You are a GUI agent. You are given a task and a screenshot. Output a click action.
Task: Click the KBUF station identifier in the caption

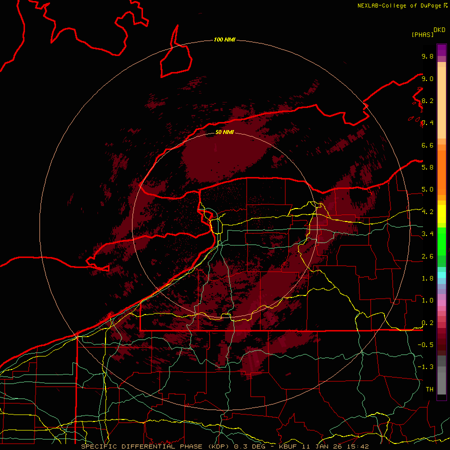(287, 446)
